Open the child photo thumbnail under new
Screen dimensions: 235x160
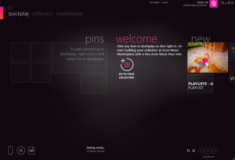point(208,58)
